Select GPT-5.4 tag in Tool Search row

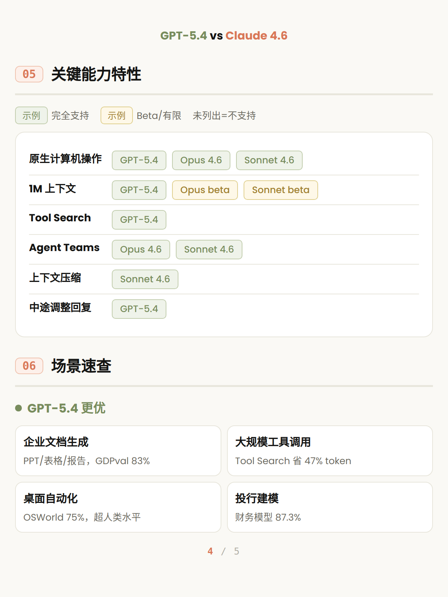pyautogui.click(x=139, y=220)
